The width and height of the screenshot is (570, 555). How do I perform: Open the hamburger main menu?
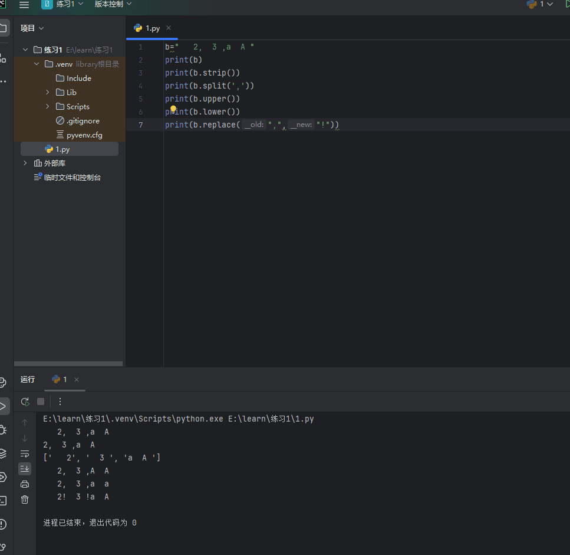pyautogui.click(x=24, y=5)
